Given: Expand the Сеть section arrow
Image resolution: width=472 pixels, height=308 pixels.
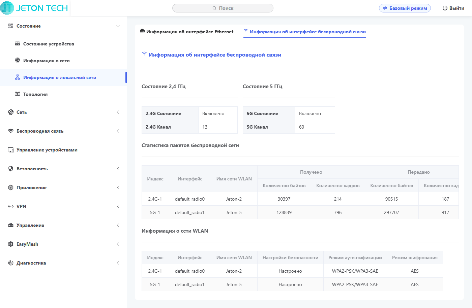Looking at the screenshot, I should (x=118, y=112).
